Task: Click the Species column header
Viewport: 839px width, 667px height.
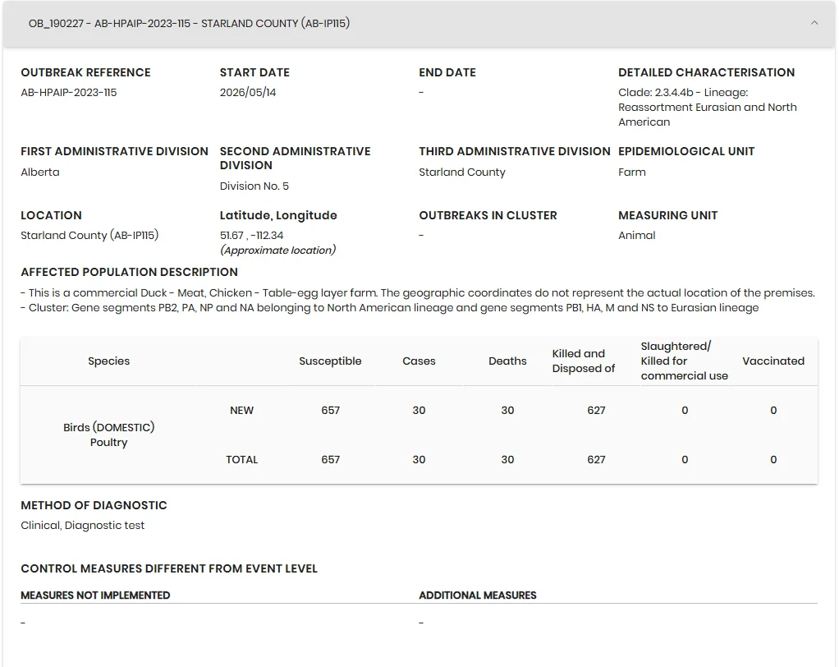Action: [x=108, y=361]
